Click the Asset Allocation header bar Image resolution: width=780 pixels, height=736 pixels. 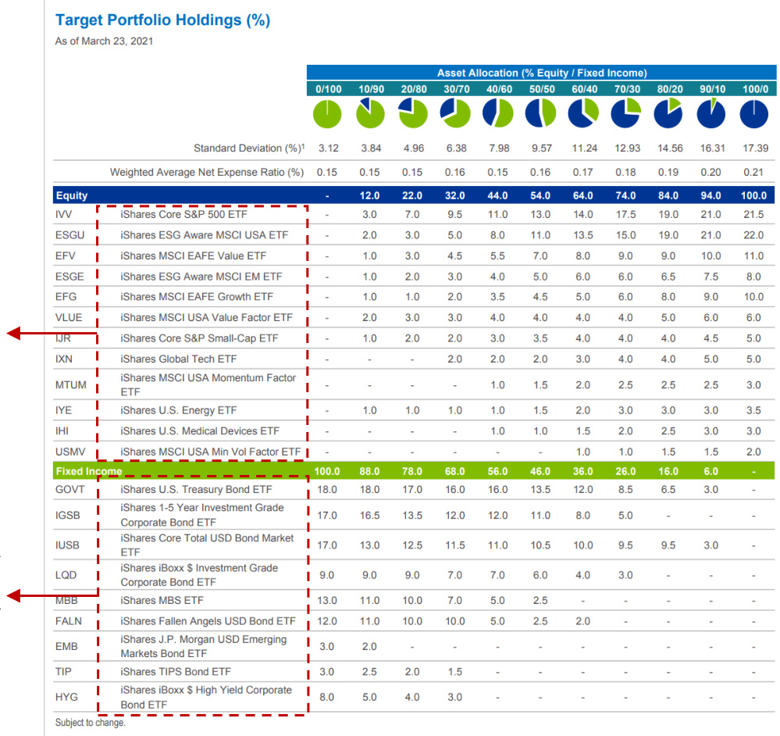(541, 73)
